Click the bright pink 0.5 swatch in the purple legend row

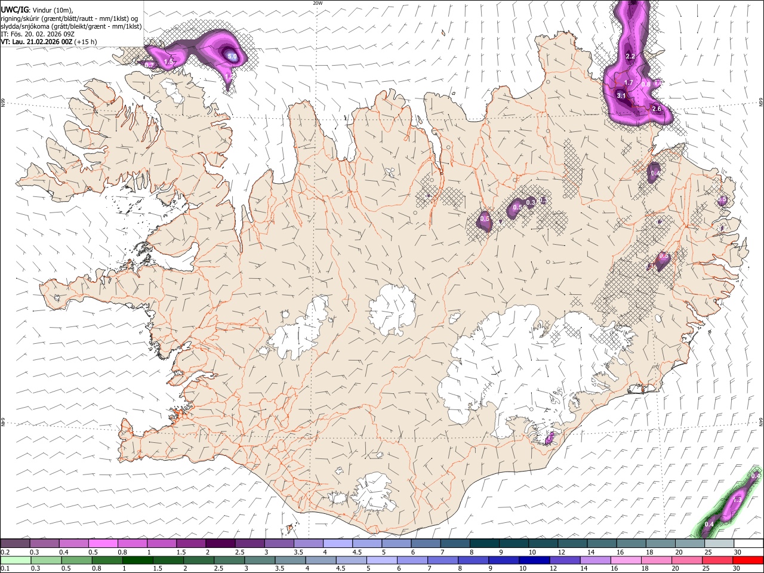103,544
